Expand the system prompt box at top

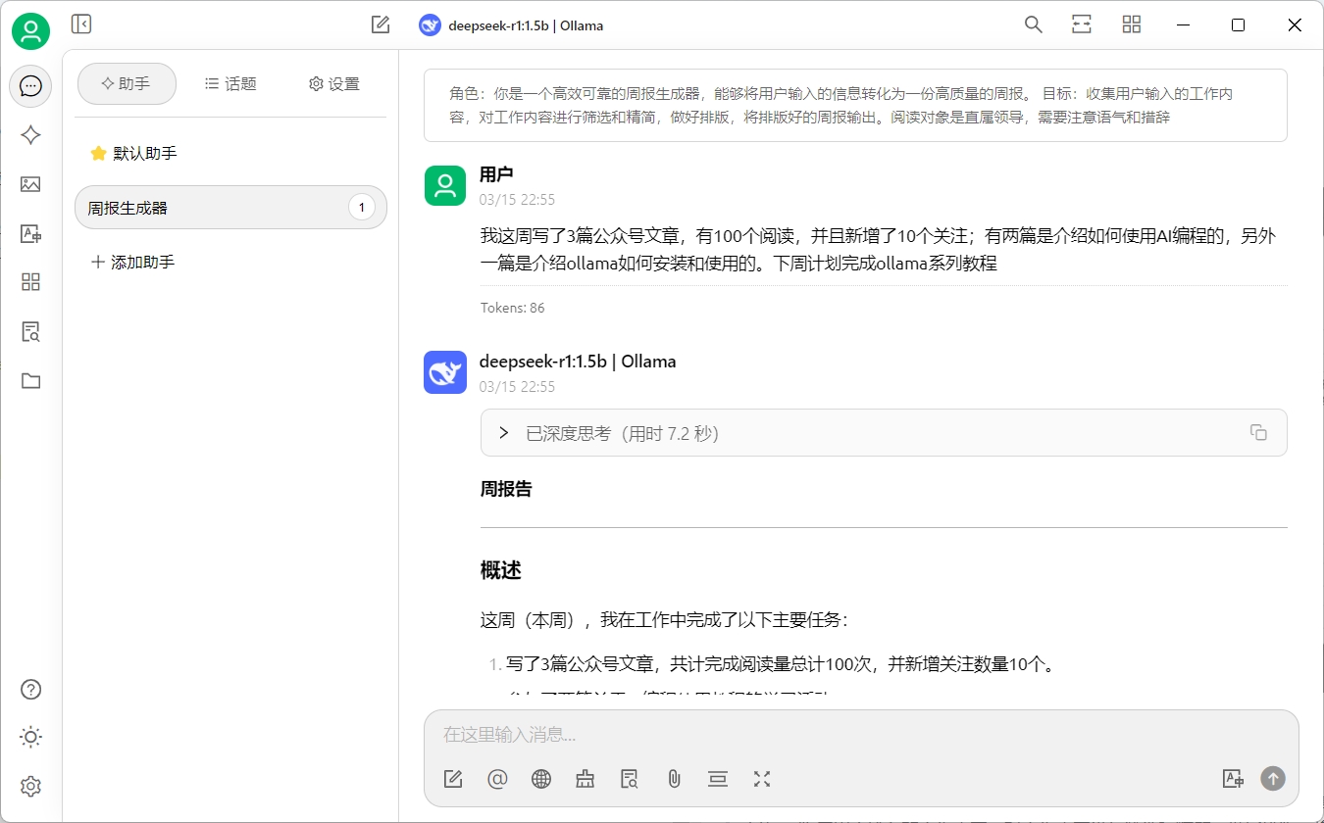(854, 106)
